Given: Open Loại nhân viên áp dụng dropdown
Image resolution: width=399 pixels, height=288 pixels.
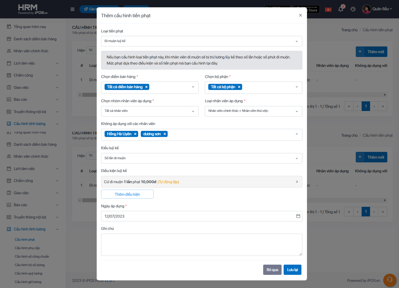Looking at the screenshot, I should 253,111.
